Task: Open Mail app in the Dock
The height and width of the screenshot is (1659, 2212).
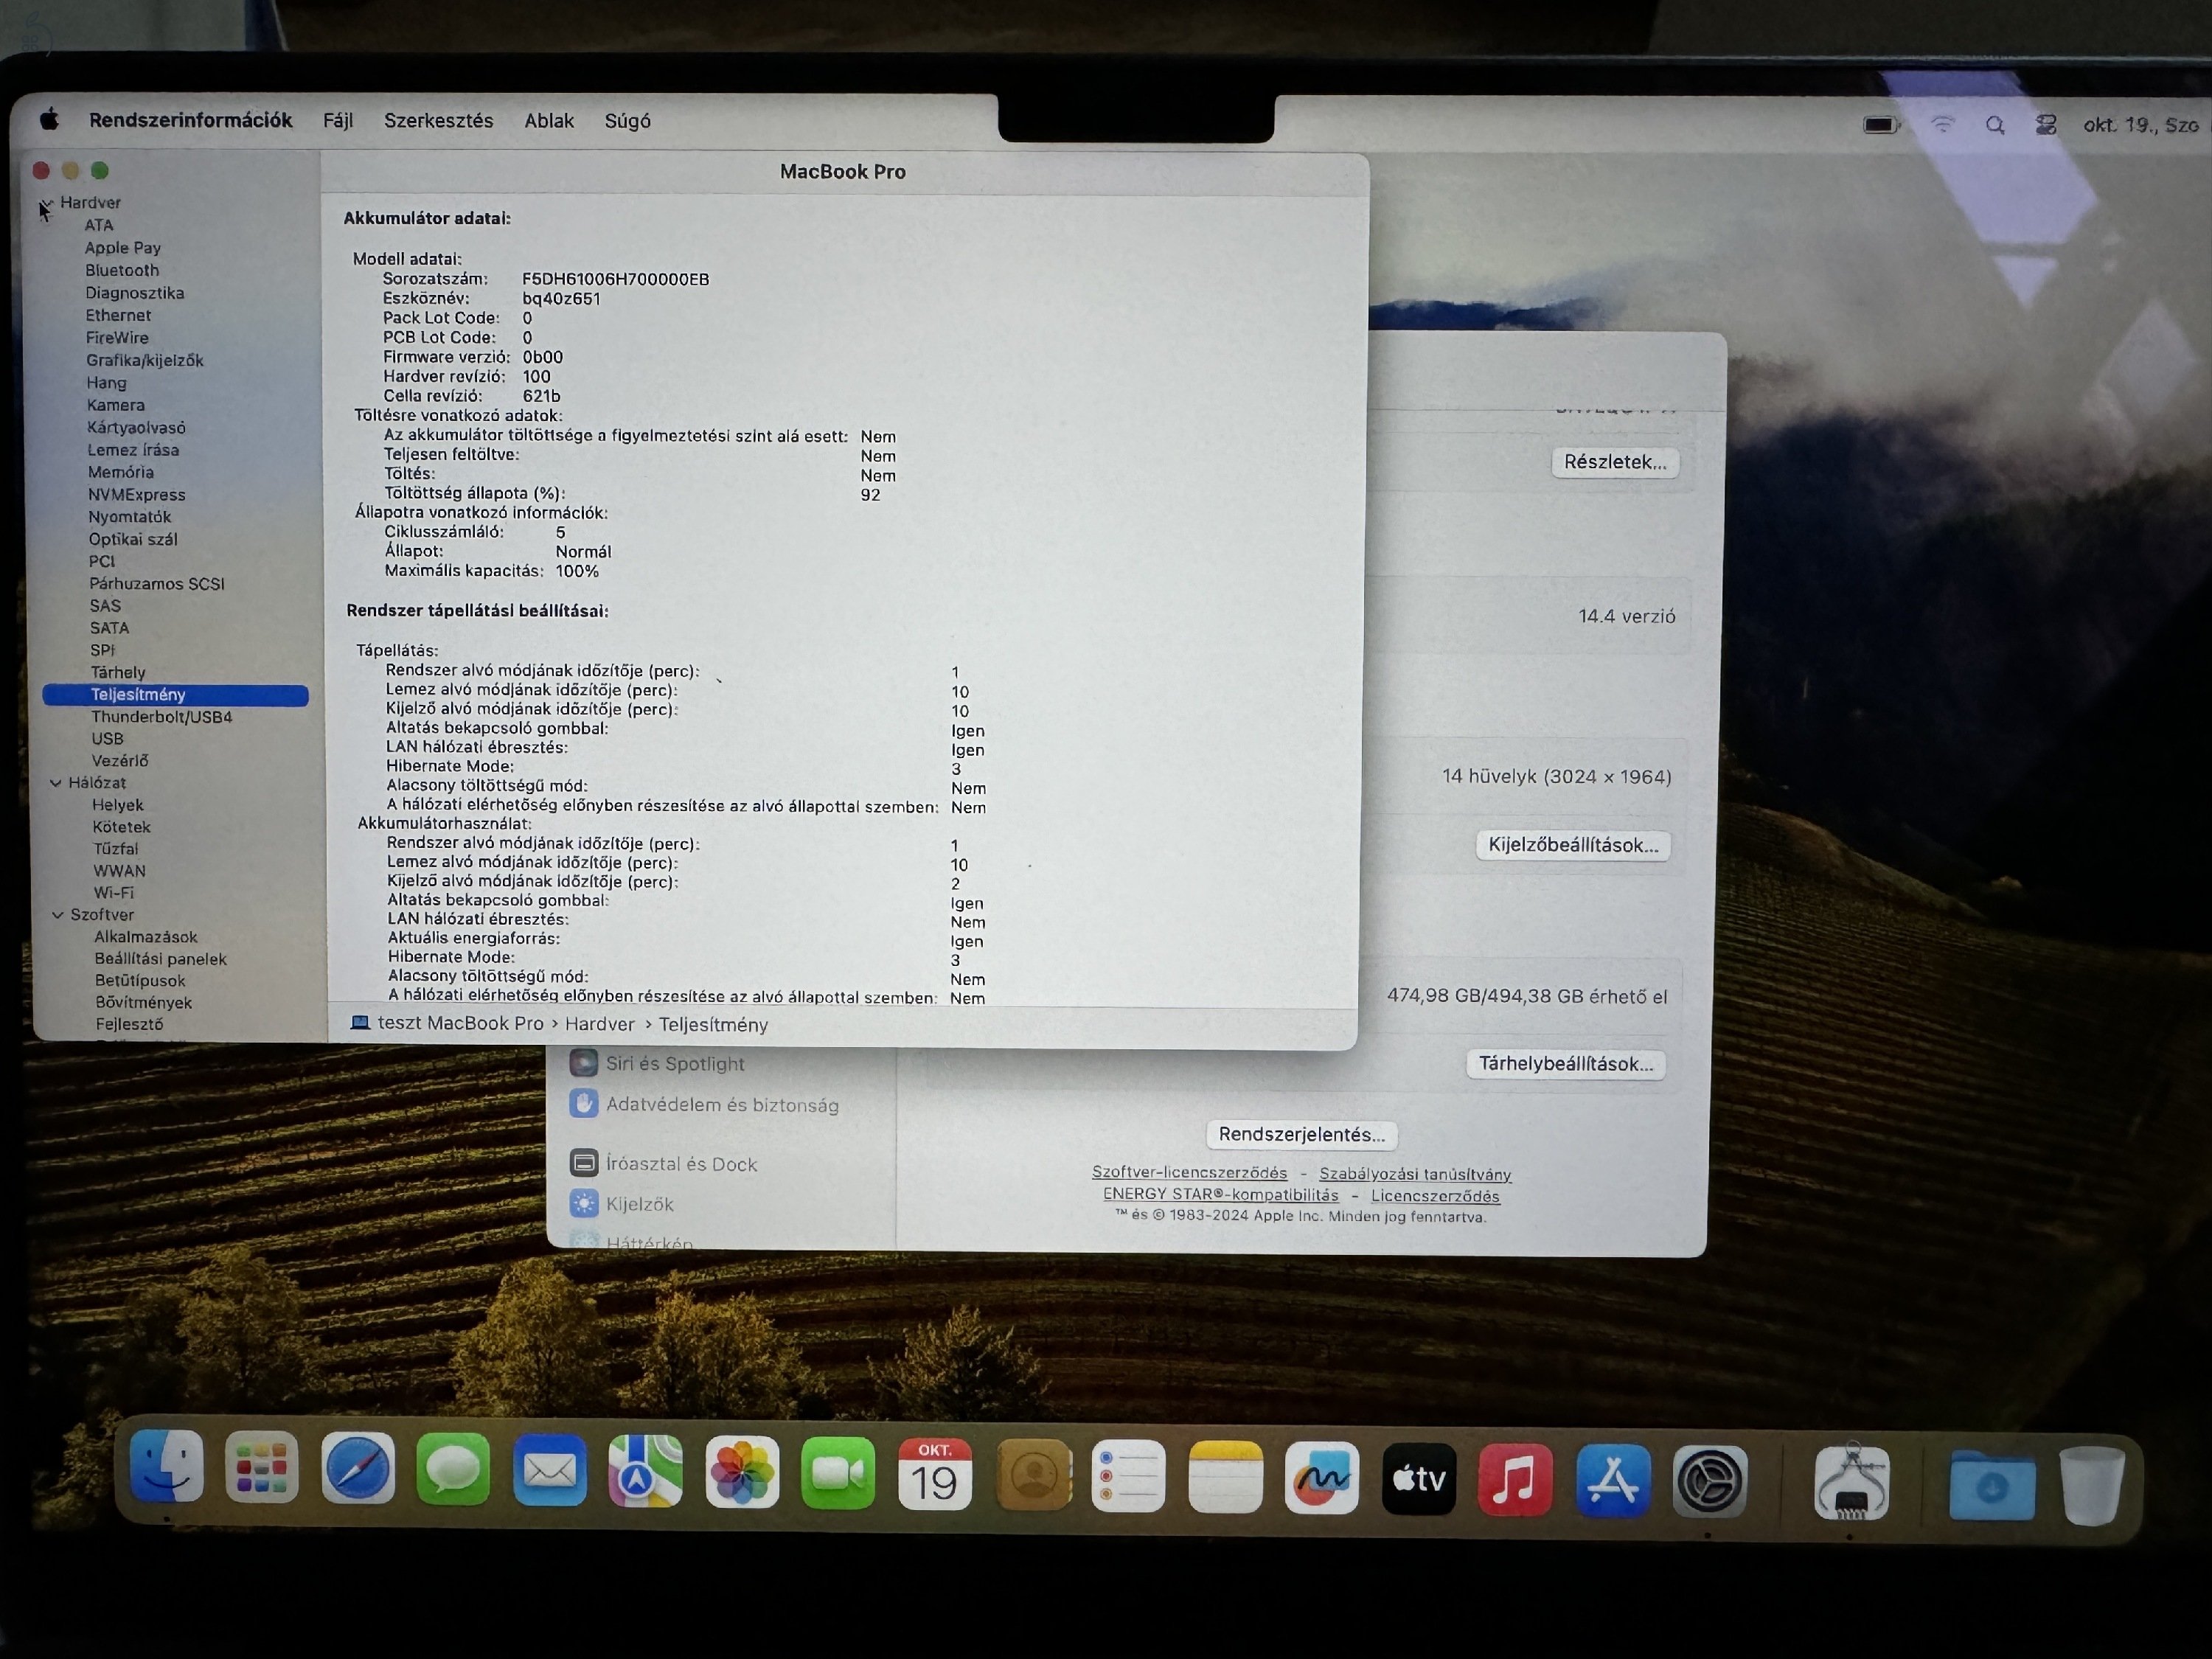Action: coord(550,1471)
